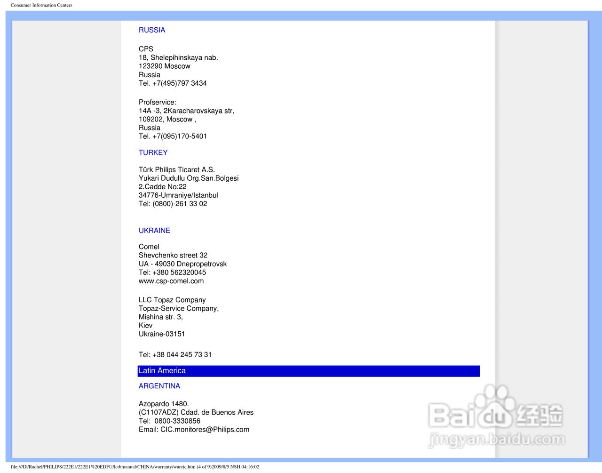
Task: Click the CPS company name
Action: tap(146, 49)
